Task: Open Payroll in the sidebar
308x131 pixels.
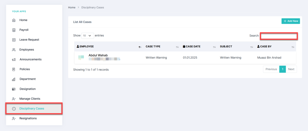Action: [x=24, y=30]
